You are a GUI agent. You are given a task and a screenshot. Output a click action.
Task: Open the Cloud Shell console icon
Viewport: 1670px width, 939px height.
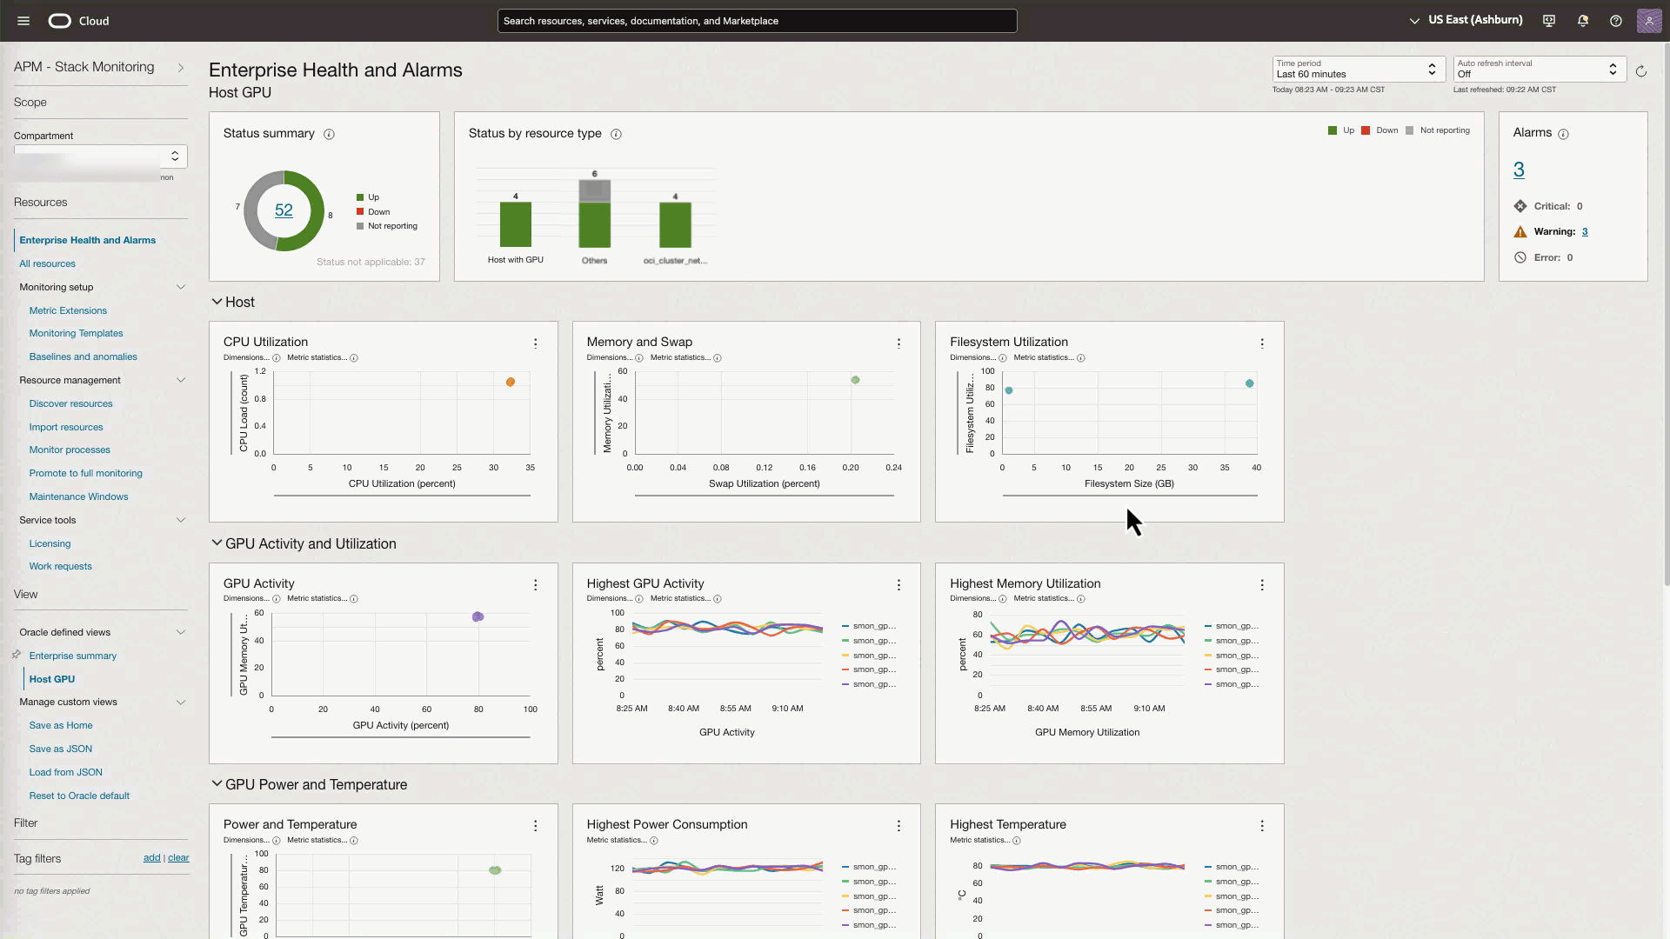[1548, 21]
